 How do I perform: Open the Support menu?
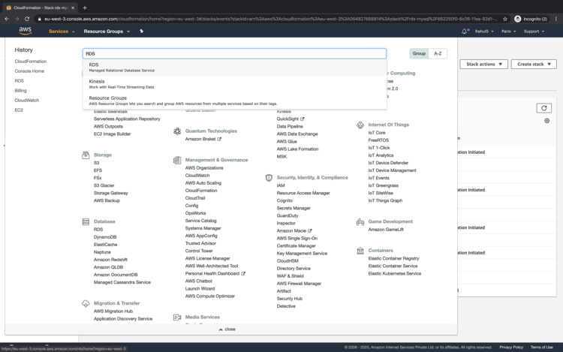pyautogui.click(x=534, y=32)
